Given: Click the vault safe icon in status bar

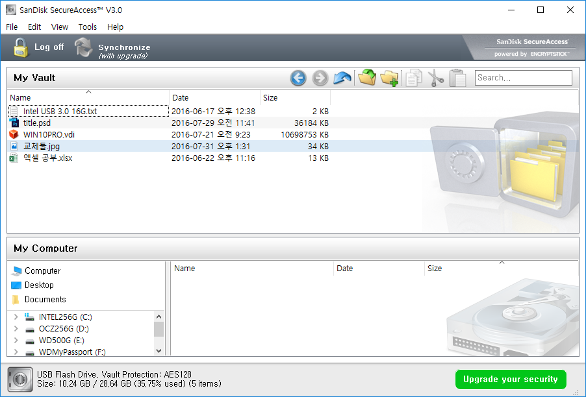Looking at the screenshot, I should click(x=20, y=379).
